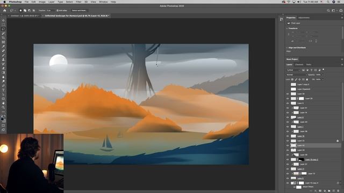Toggle visibility of Layer 18 copy 4
The image size is (344, 193).
coord(288,183)
